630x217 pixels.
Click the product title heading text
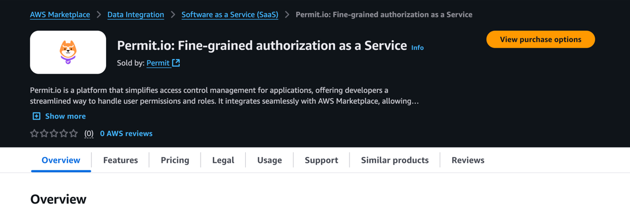[x=262, y=46]
